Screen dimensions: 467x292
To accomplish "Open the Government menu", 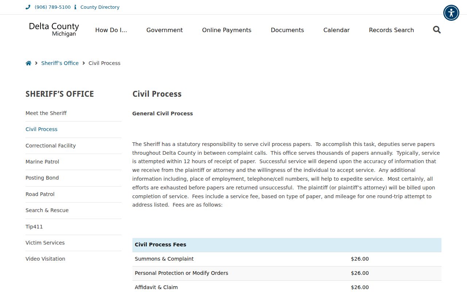I will [165, 30].
